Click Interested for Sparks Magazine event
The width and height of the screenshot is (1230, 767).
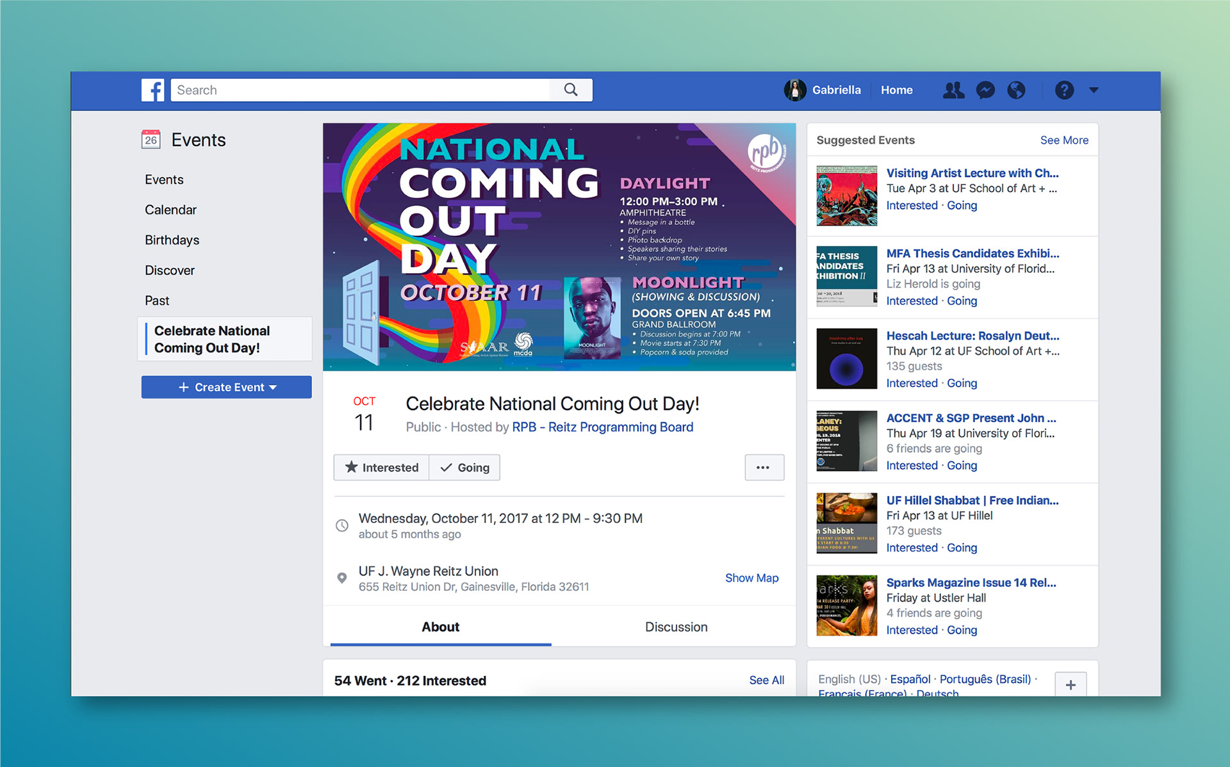[912, 630]
